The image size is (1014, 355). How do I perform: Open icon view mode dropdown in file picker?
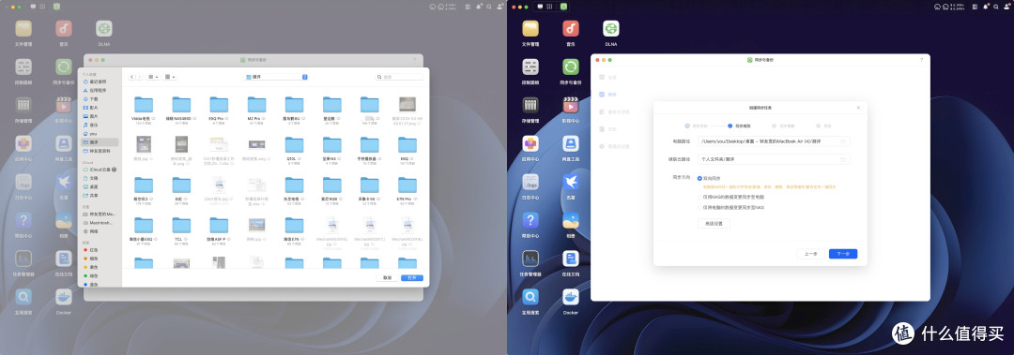coord(153,77)
